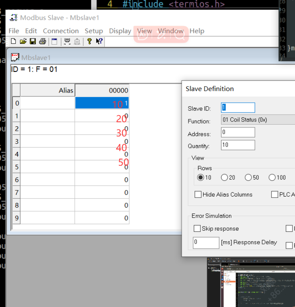The width and height of the screenshot is (295, 307).
Task: Click the value cell in row 9
Action: pyautogui.click(x=102, y=218)
